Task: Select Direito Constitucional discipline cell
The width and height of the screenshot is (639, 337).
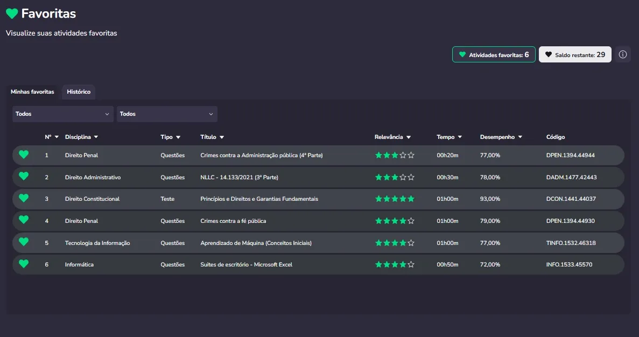Action: (92, 199)
